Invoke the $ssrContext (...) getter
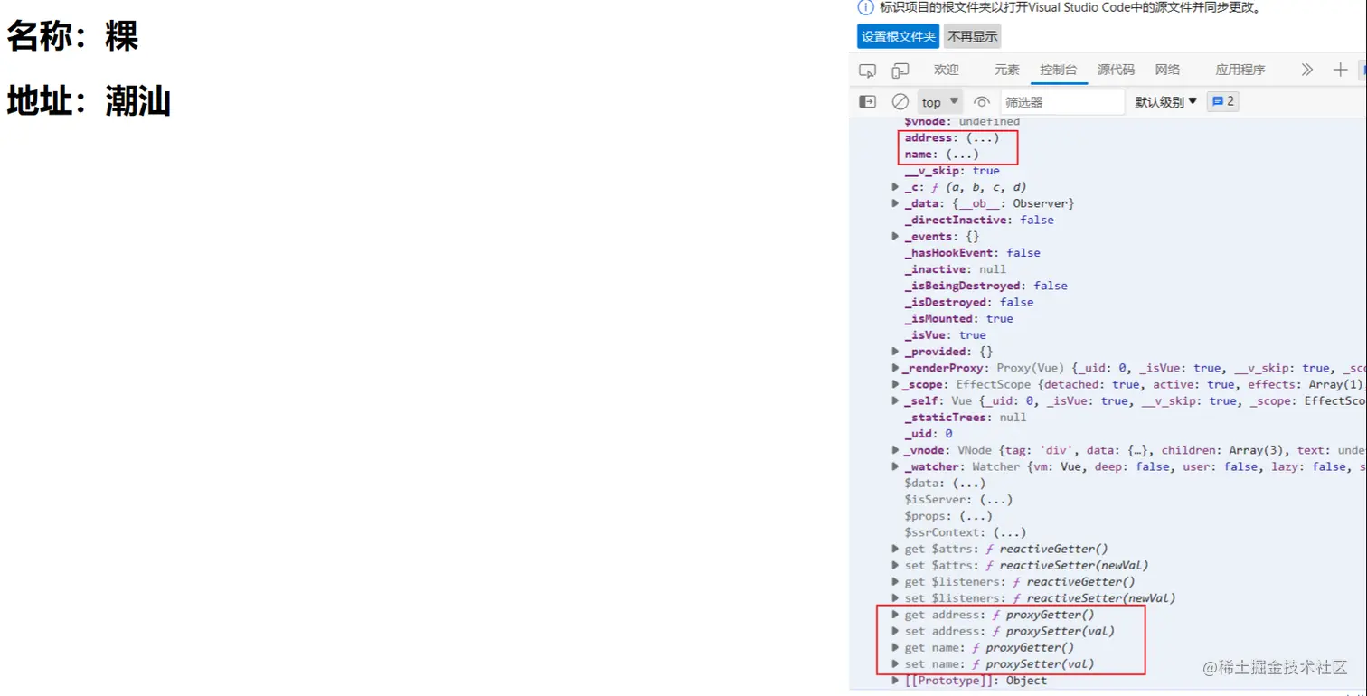The height and width of the screenshot is (696, 1367). (x=1010, y=532)
